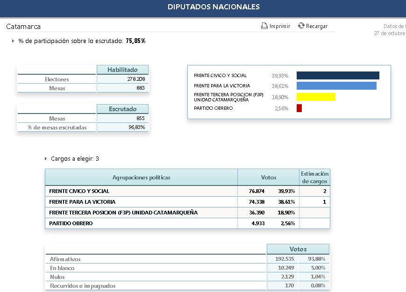
Task: Click the Habilitado table header
Action: point(122,70)
